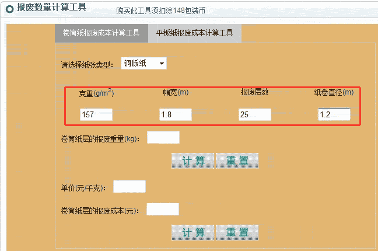
Task: Click the 克重(g/m²) column label
Action: pos(96,92)
